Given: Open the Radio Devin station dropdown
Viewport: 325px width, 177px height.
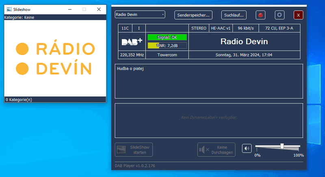Looking at the screenshot, I should pyautogui.click(x=140, y=15).
